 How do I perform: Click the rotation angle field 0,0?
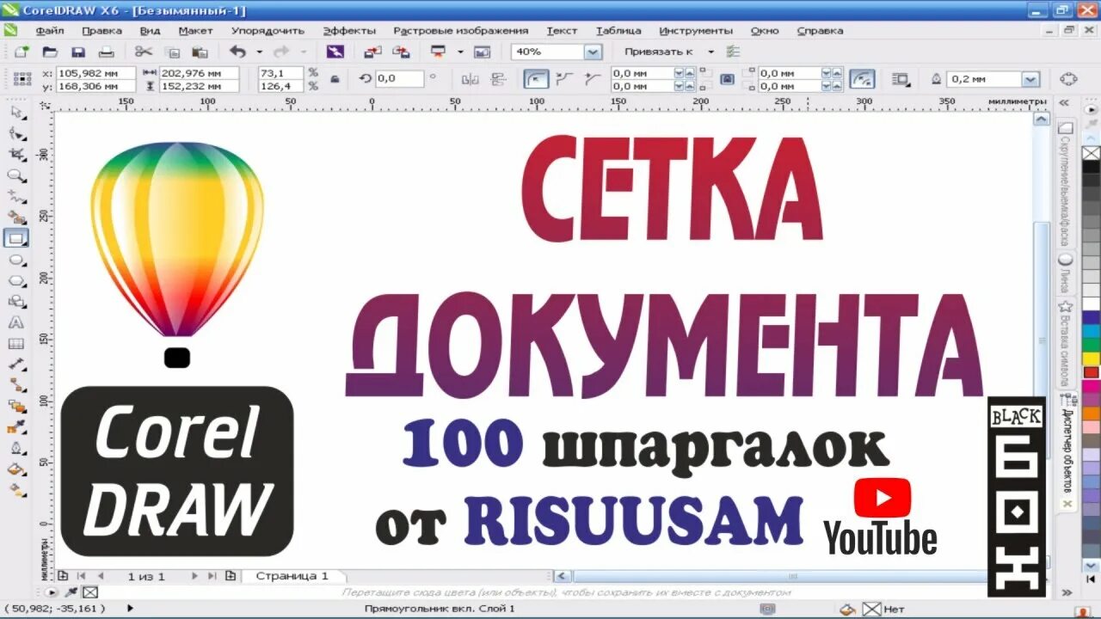pyautogui.click(x=398, y=78)
